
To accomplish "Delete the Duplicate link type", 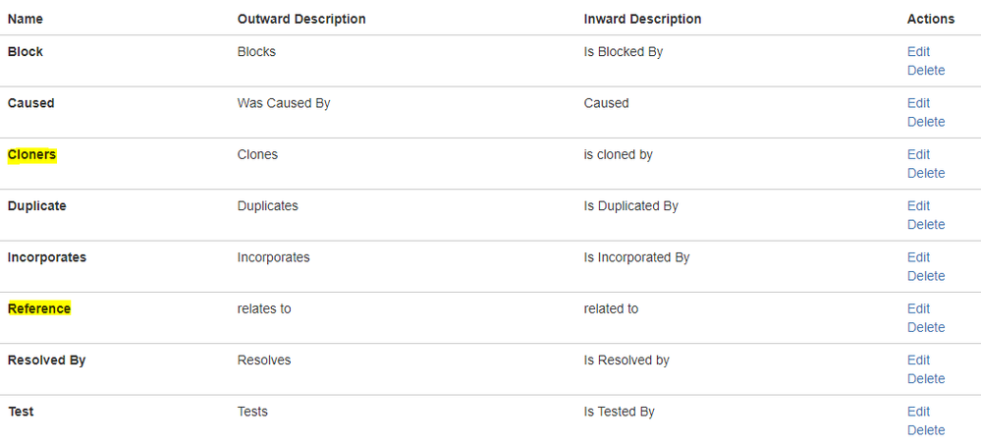I will tap(926, 225).
